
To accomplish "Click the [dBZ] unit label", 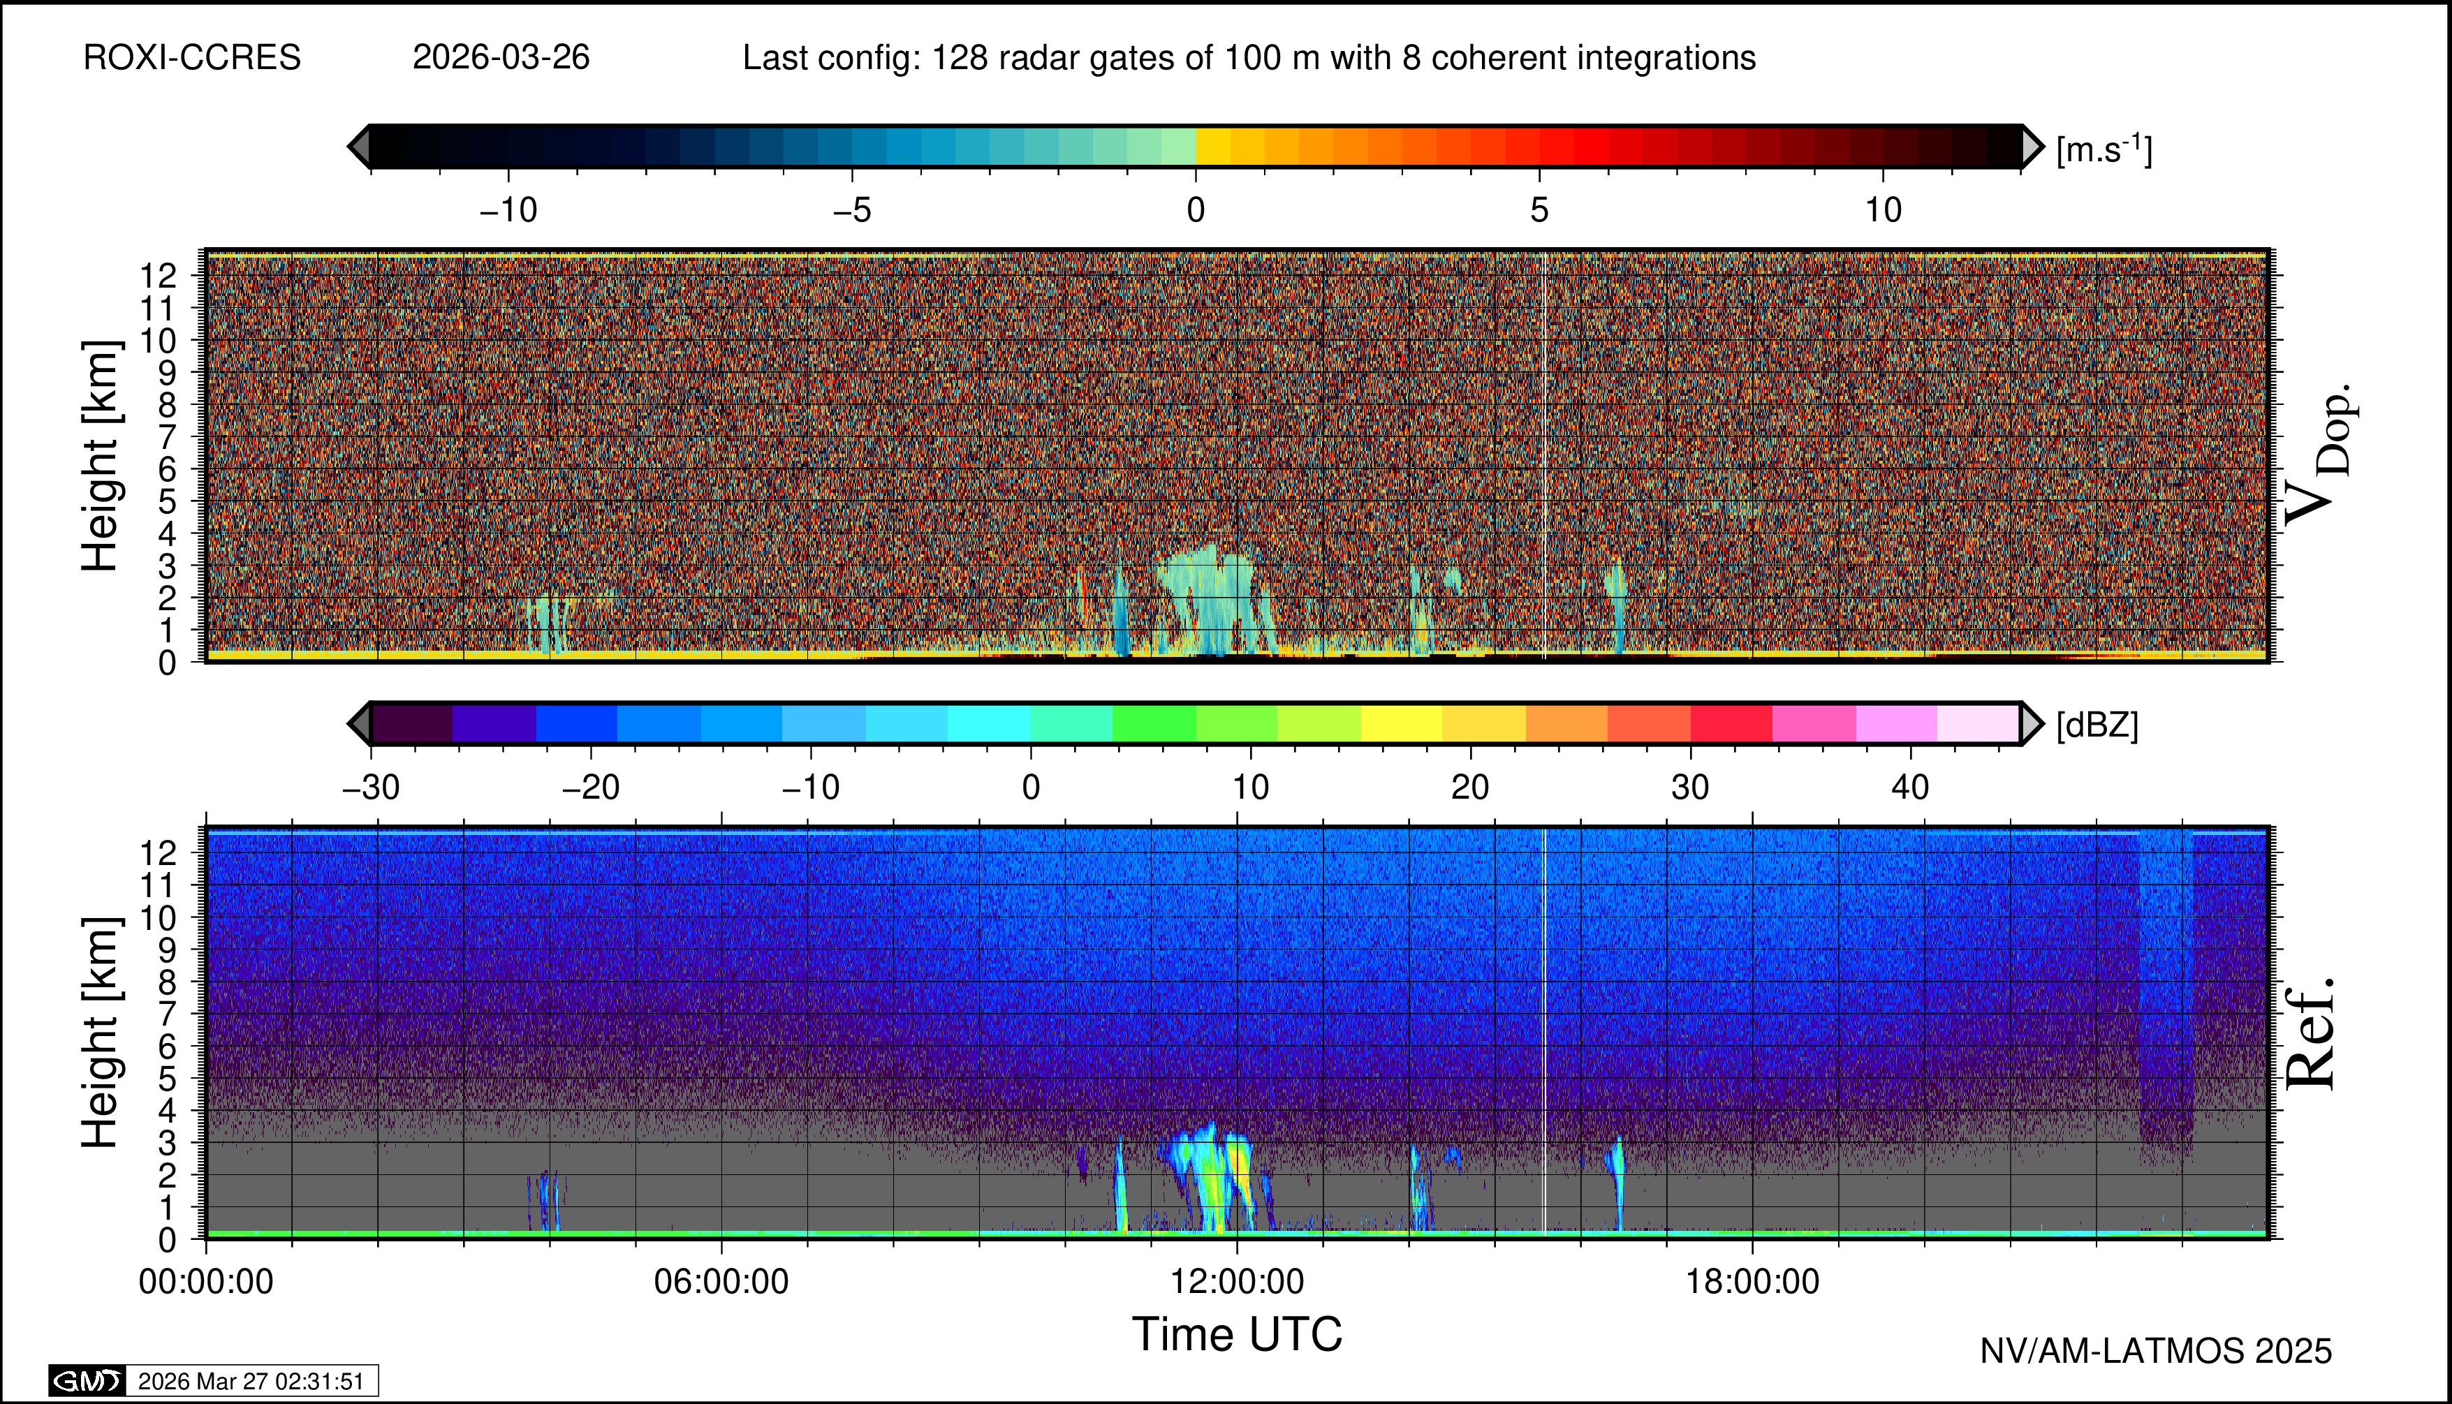I will tap(2097, 725).
